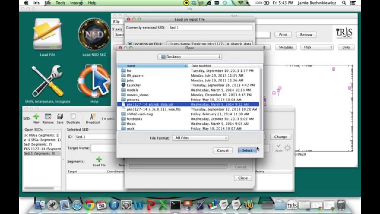
Task: Open the Shift, Interpolate, Integrate tool icon
Action: point(47,81)
